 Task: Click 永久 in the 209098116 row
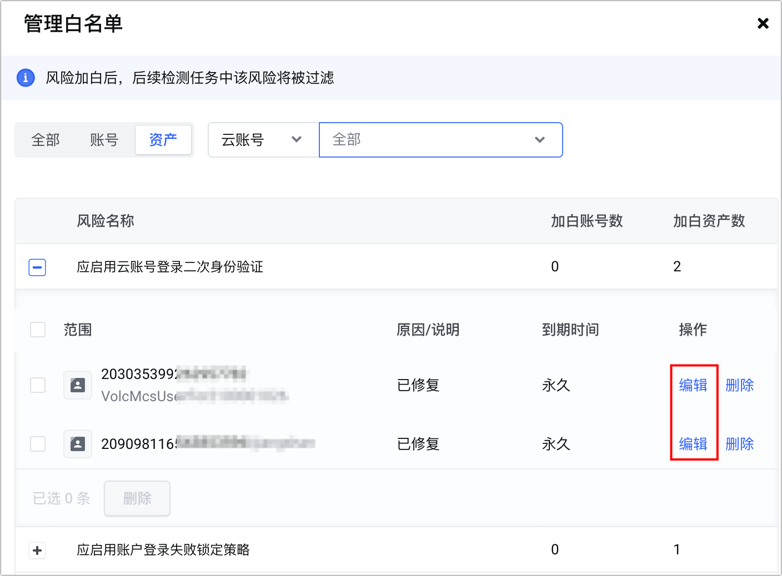(x=556, y=444)
